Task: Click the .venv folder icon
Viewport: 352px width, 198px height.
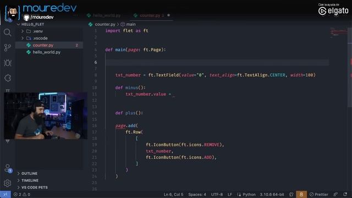Action: 29,31
